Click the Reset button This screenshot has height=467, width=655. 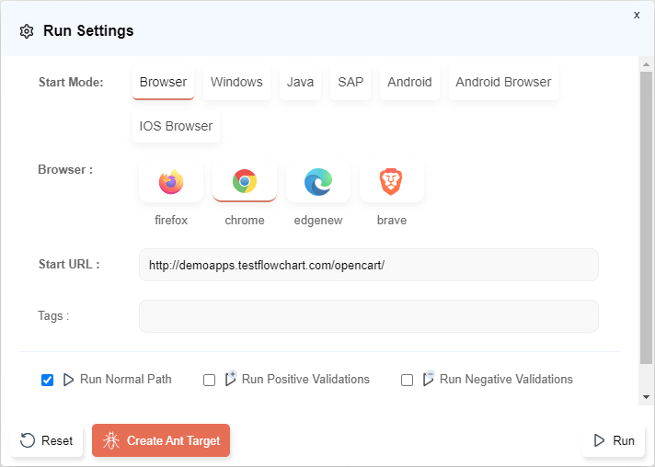47,440
